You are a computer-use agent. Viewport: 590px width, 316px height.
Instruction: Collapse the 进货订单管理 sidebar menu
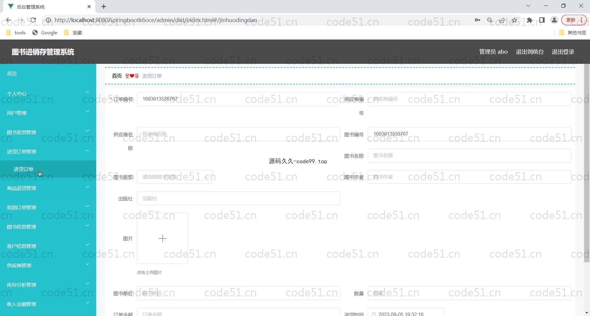click(48, 152)
